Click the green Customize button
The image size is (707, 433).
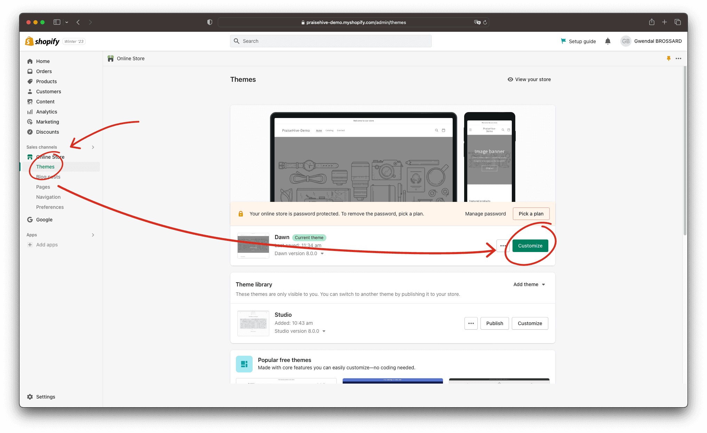[x=530, y=246]
